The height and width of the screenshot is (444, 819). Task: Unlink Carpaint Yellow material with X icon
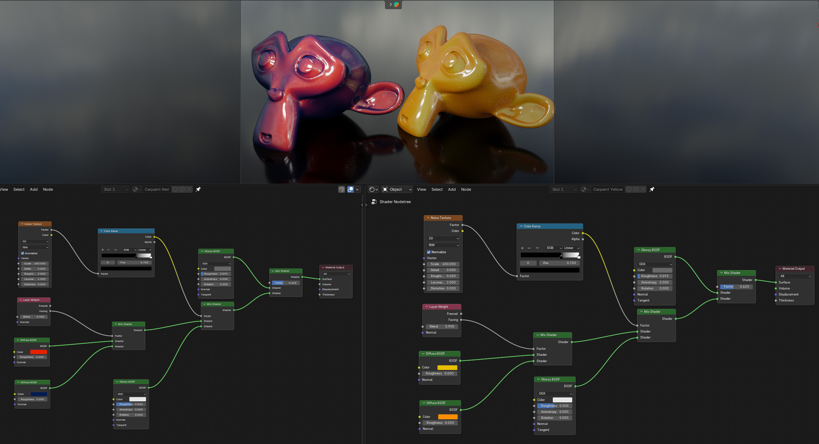coord(643,189)
